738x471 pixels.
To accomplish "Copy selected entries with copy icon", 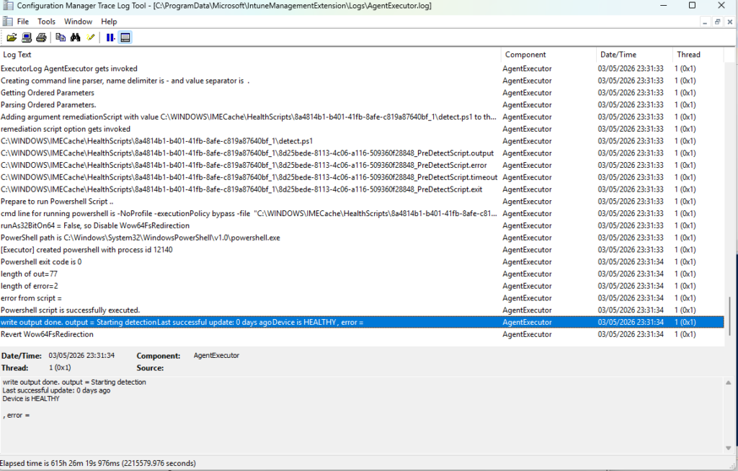I will (61, 37).
